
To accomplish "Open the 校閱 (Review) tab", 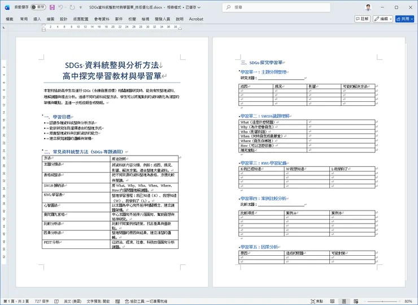I will click(x=132, y=19).
